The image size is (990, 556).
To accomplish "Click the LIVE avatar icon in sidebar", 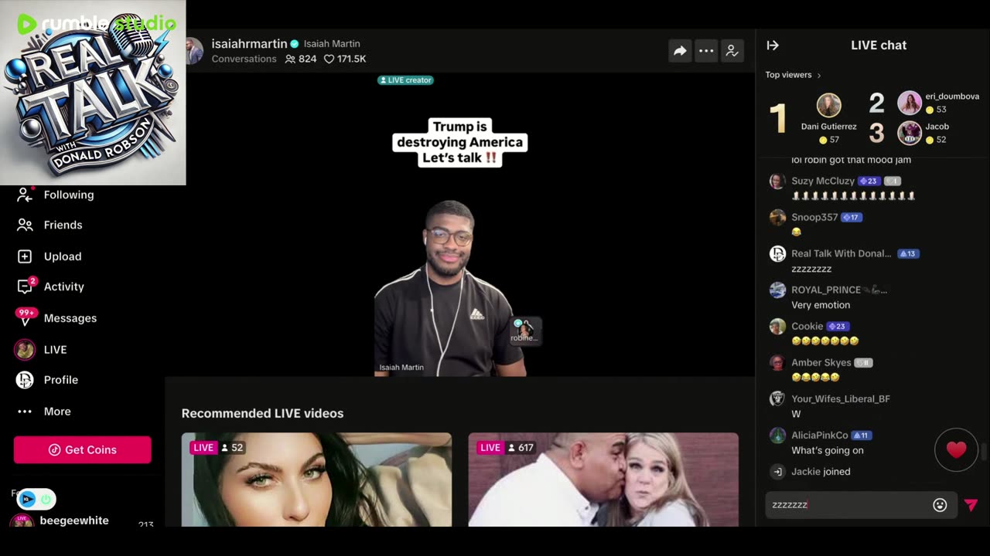I will pos(25,350).
